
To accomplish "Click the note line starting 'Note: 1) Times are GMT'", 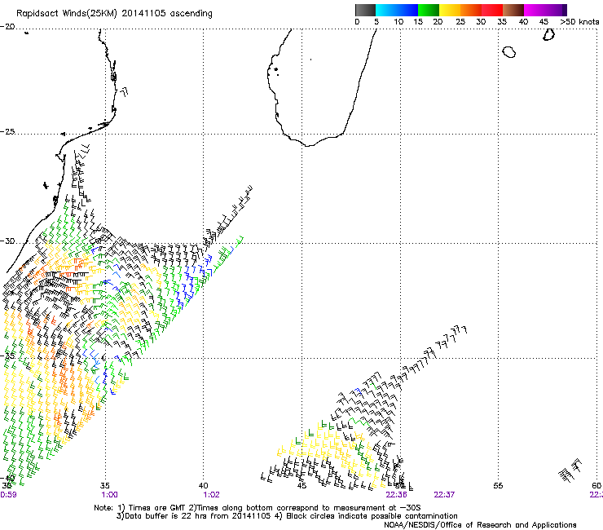I will 257,508.
